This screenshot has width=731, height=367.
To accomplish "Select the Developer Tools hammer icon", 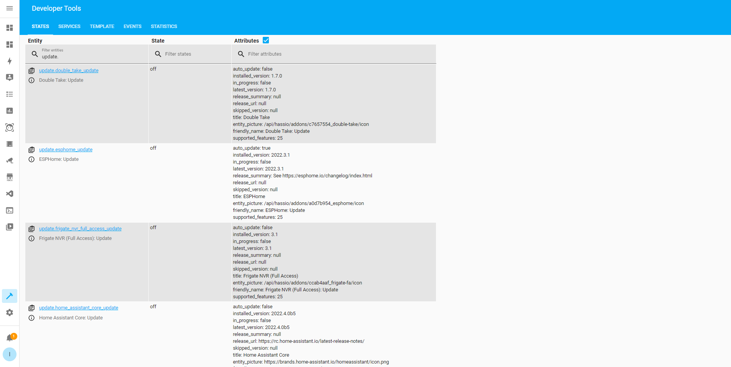I will (x=10, y=296).
